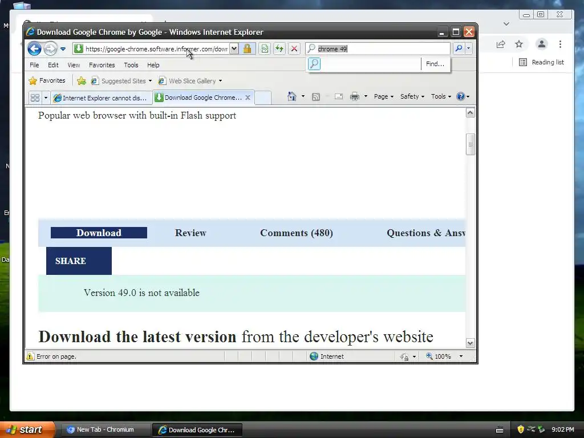Open a new blank tab
The image size is (584, 438).
263,98
